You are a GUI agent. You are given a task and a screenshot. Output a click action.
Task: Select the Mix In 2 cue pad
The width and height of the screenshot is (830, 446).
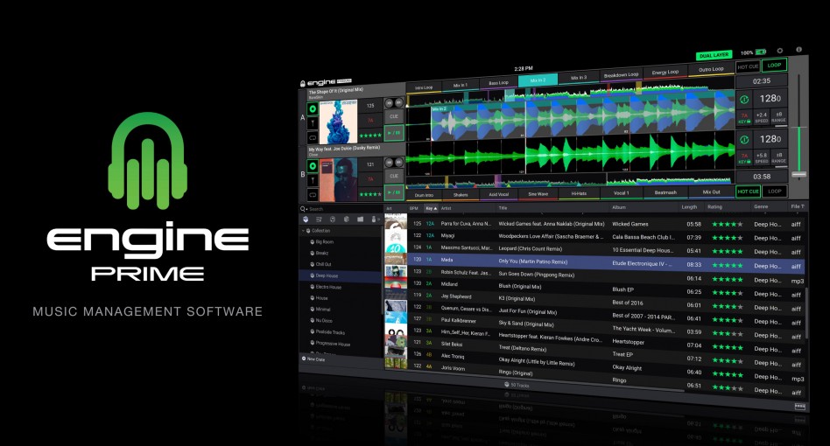(x=538, y=80)
